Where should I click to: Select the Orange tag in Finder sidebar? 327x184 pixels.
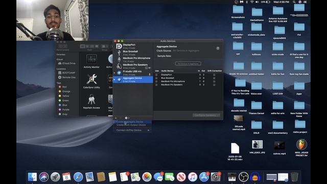point(64,91)
